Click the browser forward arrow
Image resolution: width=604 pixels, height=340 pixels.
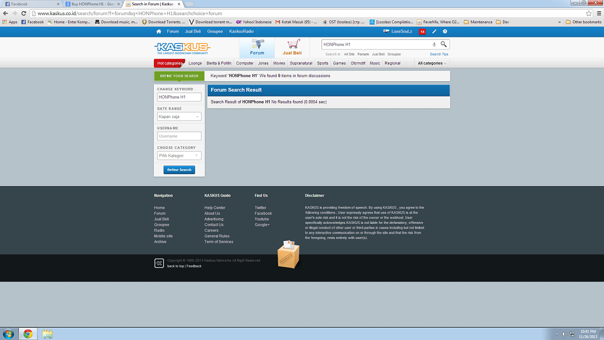tap(14, 13)
